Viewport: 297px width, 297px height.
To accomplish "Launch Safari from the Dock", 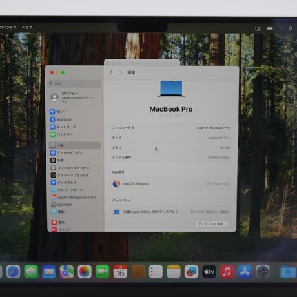I will (x=14, y=272).
